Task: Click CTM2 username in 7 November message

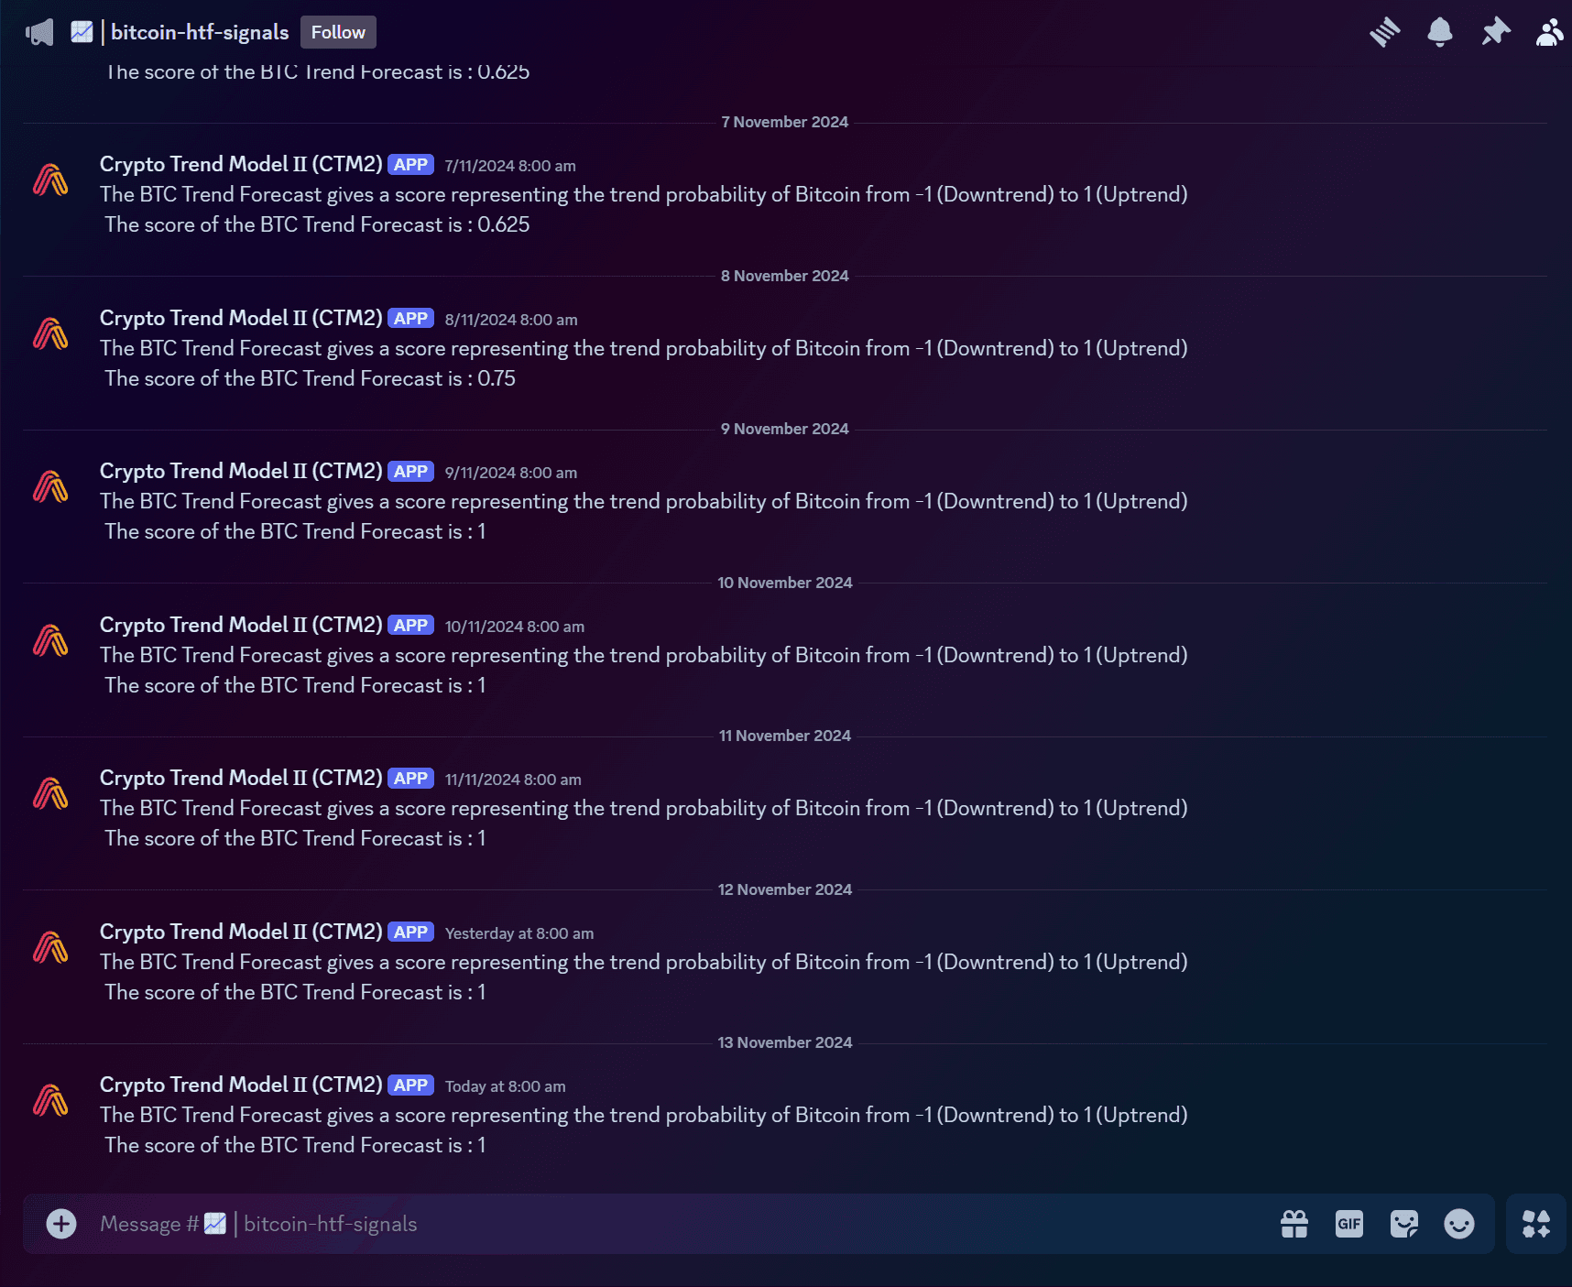Action: (x=241, y=164)
